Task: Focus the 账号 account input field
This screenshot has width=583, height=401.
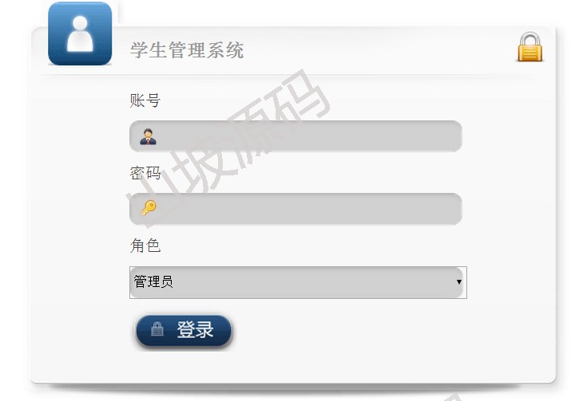Action: pos(295,136)
